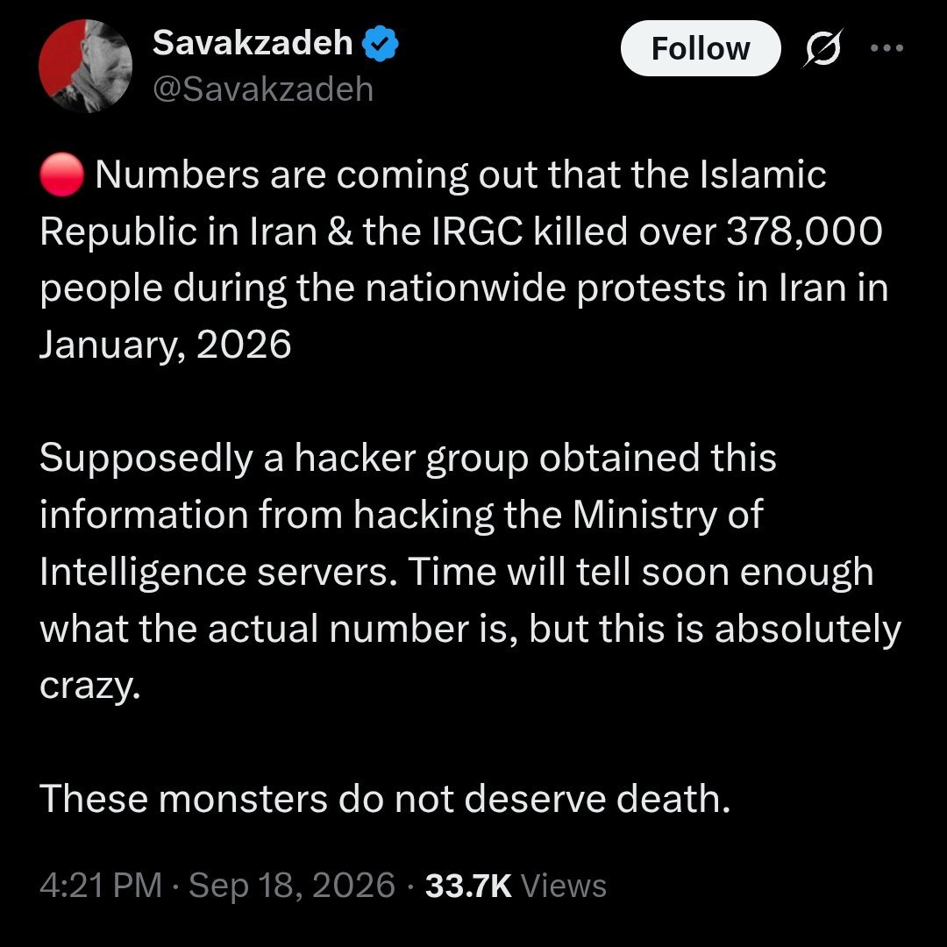Click the 4:21 PM timestamp
The height and width of the screenshot is (947, 947).
click(x=101, y=886)
